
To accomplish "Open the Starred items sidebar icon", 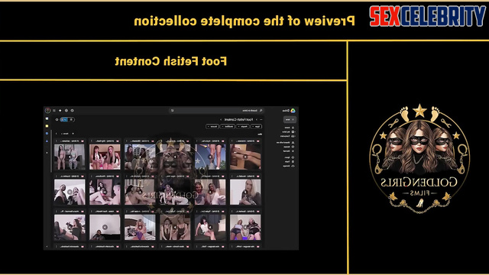I will point(293,151).
